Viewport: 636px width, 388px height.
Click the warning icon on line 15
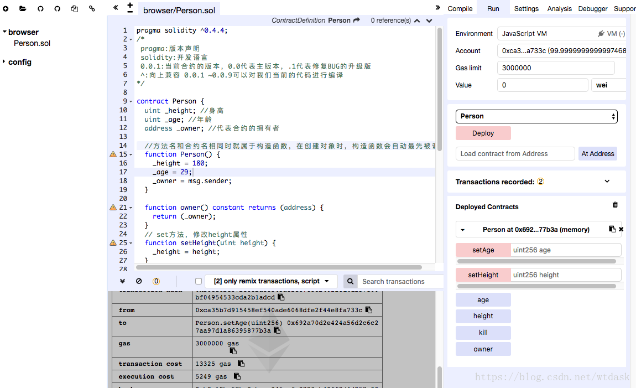coord(113,154)
